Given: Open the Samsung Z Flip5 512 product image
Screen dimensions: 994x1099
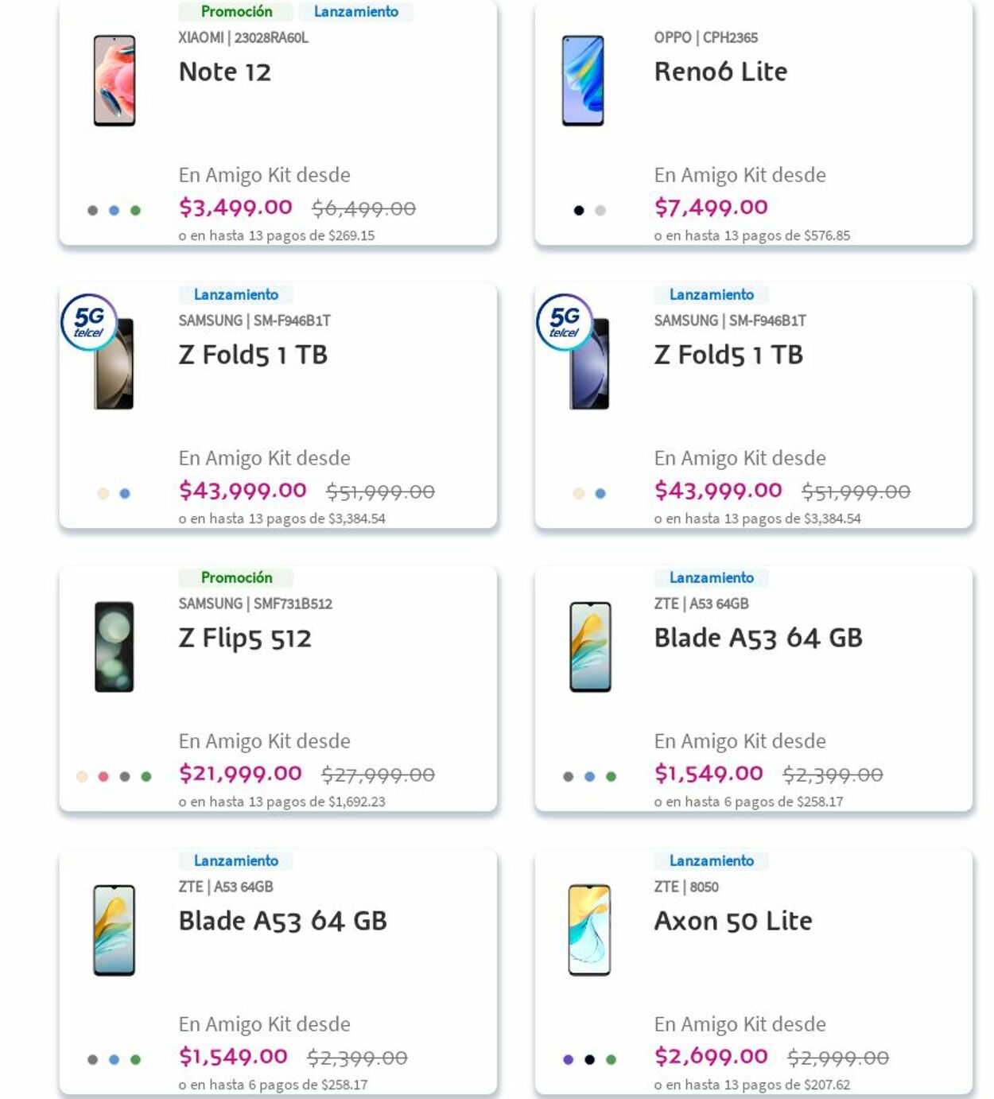Looking at the screenshot, I should tap(114, 648).
